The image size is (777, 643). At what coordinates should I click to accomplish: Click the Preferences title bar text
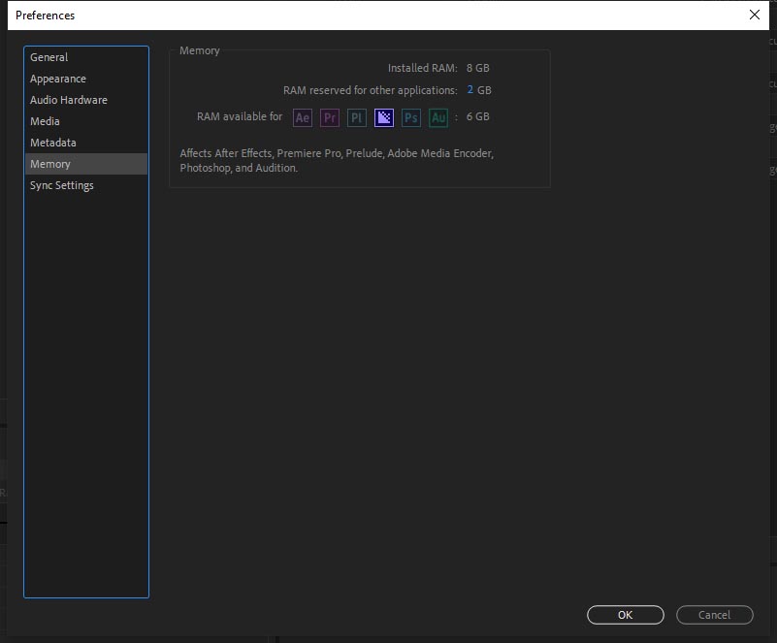click(45, 16)
